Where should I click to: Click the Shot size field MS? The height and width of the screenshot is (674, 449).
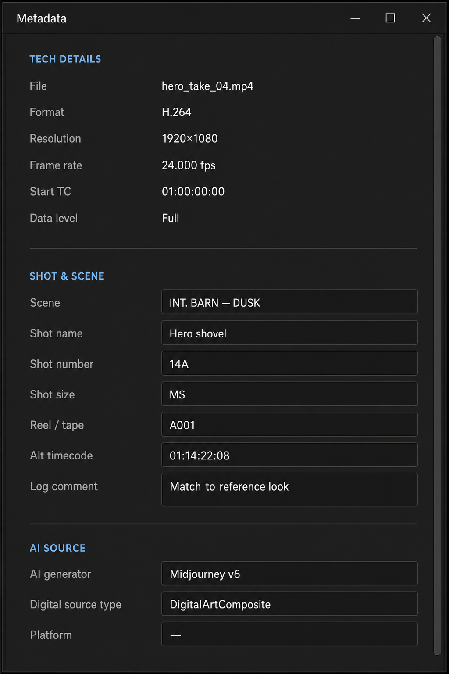[x=289, y=394]
